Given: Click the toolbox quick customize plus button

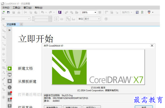Looking at the screenshot, I should point(4,97).
